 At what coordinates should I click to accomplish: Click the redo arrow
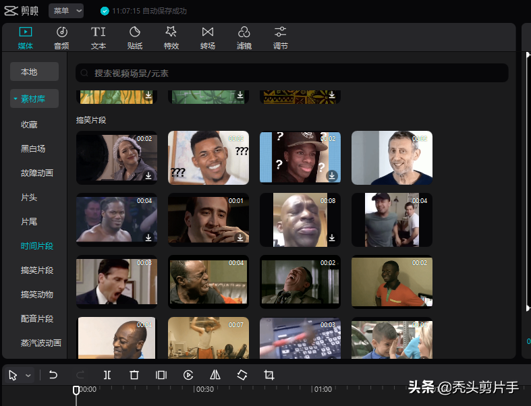(x=80, y=375)
